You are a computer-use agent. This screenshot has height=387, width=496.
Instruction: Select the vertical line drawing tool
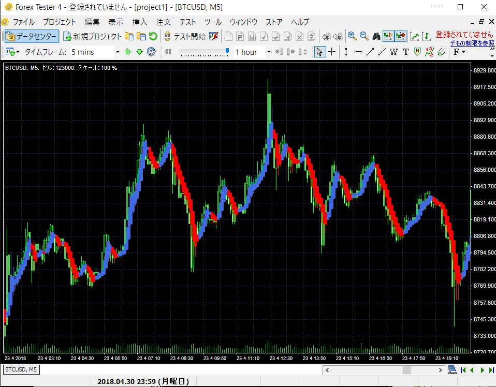(346, 52)
